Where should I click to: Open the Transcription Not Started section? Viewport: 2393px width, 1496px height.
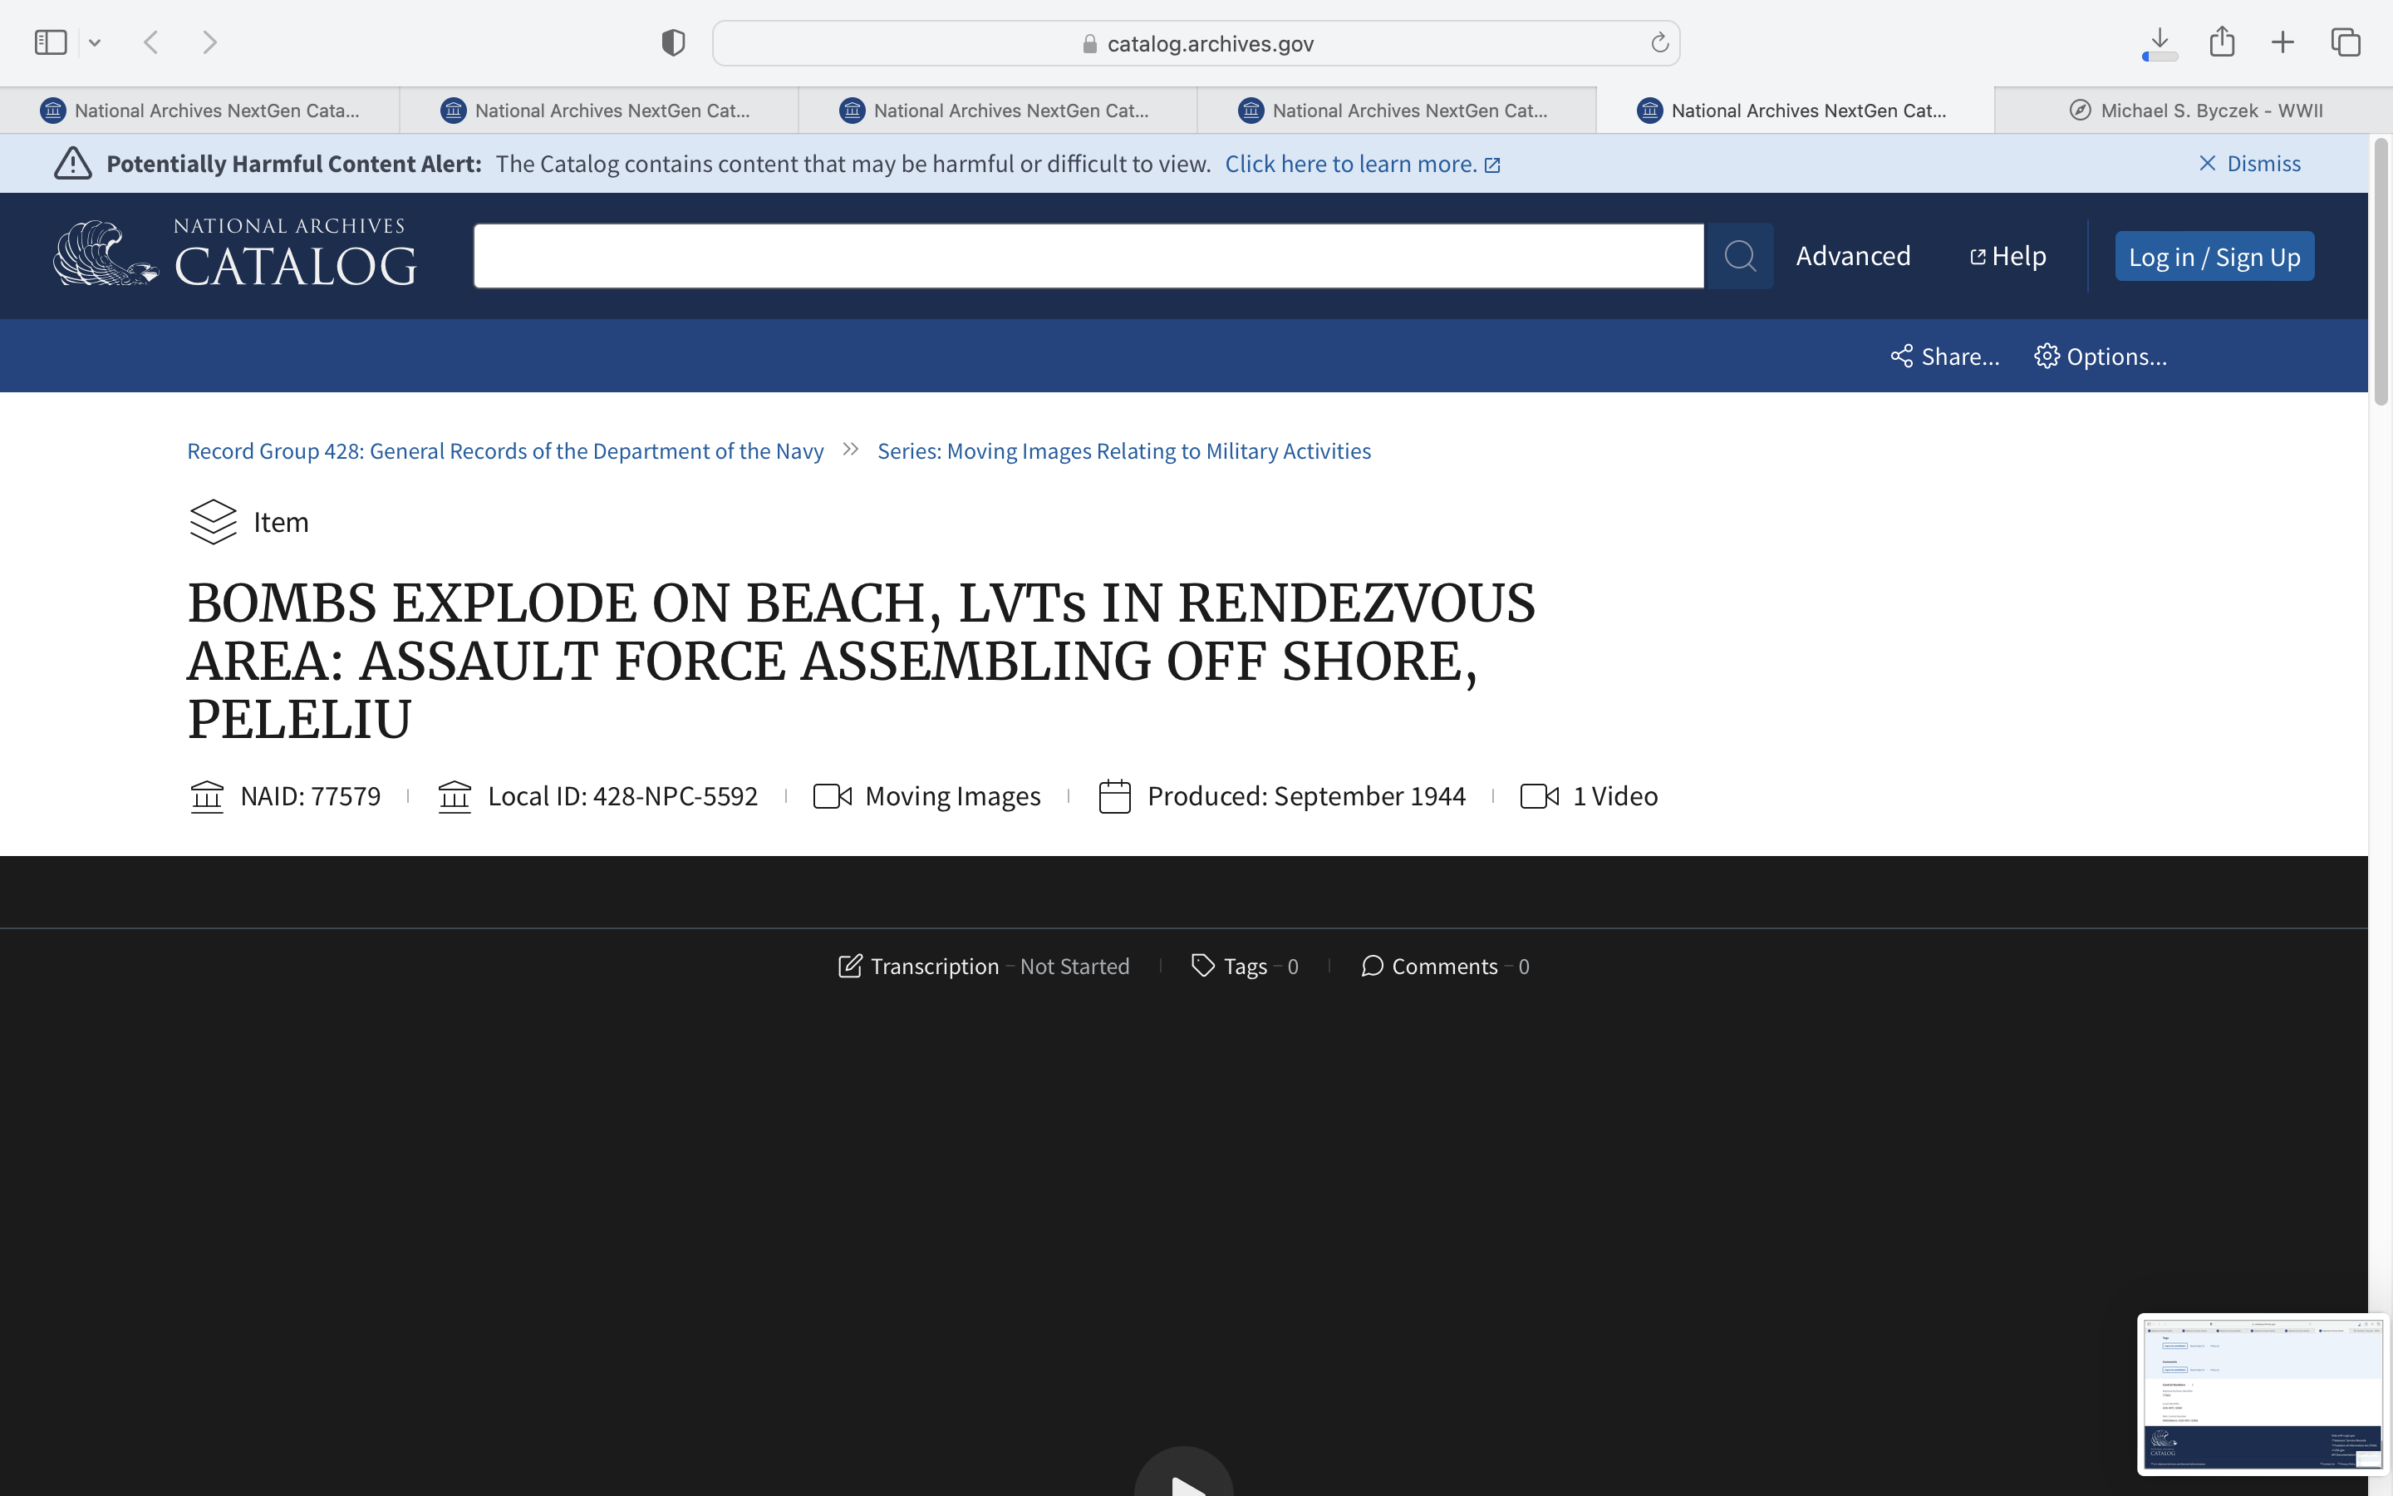coord(983,966)
